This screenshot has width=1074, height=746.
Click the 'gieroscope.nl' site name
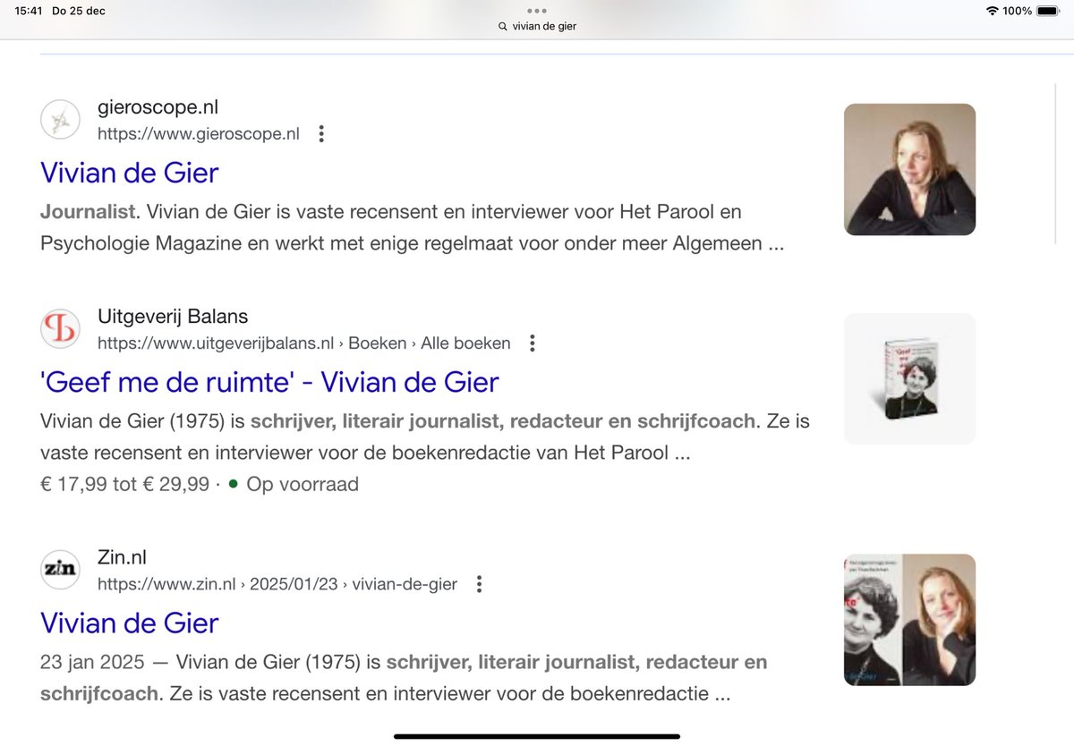coord(158,107)
